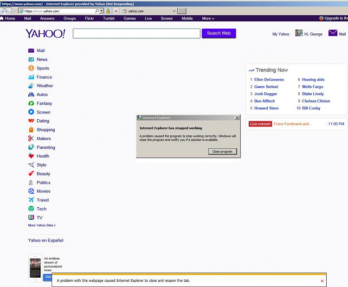
Task: Click the Style icon
Action: [31, 165]
